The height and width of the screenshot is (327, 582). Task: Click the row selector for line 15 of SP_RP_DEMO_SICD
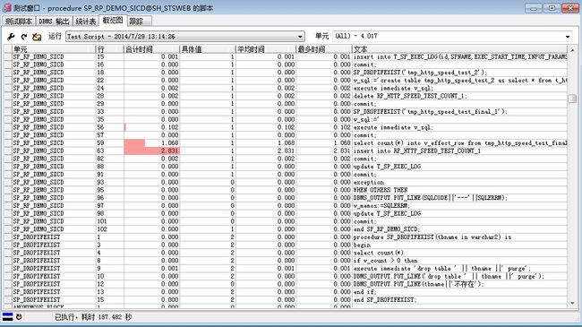tap(8, 56)
